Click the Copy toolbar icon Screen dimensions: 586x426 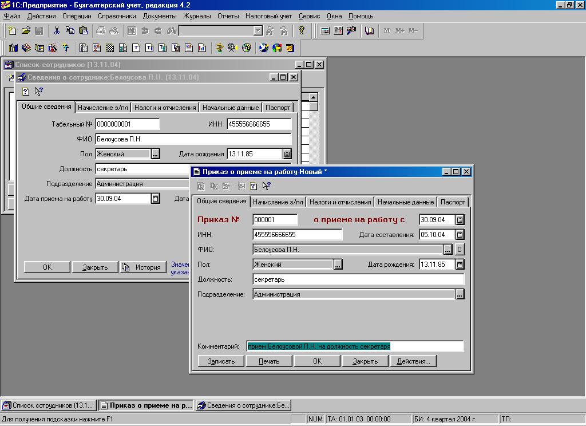[70, 31]
